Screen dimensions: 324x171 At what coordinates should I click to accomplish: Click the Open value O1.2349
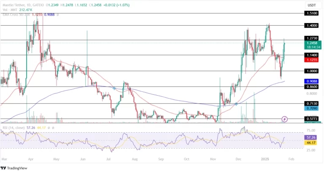tap(52, 5)
